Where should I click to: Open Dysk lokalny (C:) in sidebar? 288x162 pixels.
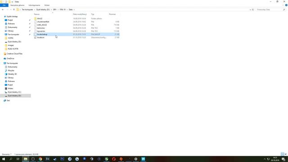[14, 92]
